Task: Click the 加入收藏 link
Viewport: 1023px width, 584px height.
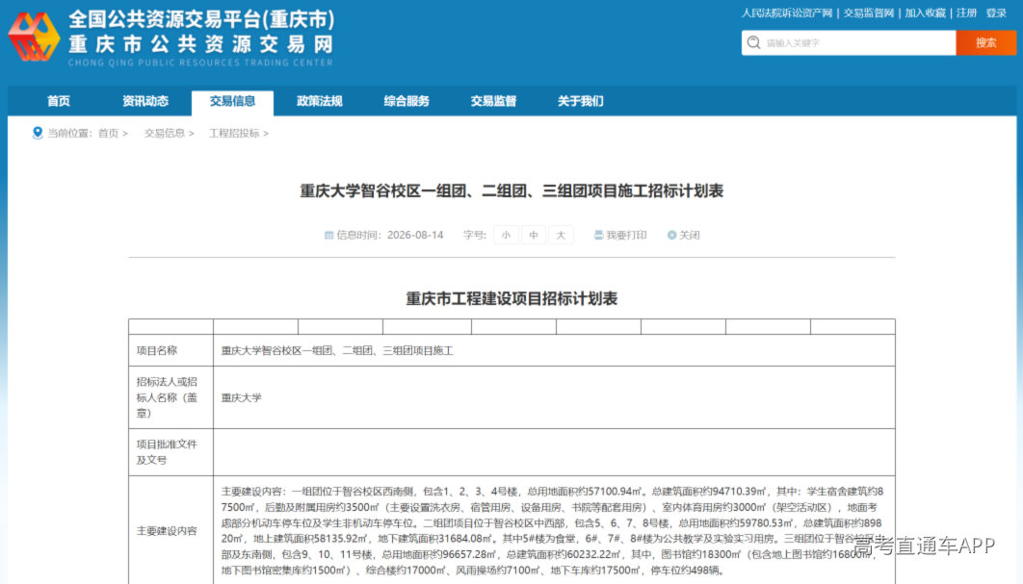Action: pos(925,13)
